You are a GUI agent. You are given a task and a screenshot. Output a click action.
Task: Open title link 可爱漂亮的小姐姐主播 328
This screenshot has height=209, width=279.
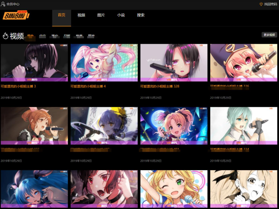160,86
